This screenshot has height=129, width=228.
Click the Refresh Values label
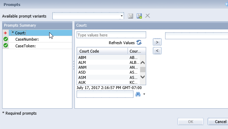[122, 43]
